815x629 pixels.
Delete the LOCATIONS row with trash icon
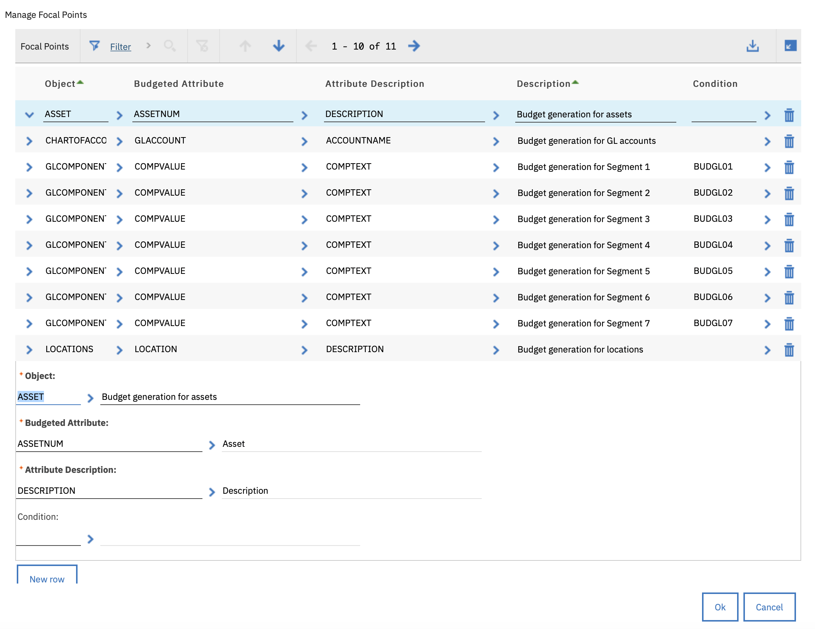[789, 350]
